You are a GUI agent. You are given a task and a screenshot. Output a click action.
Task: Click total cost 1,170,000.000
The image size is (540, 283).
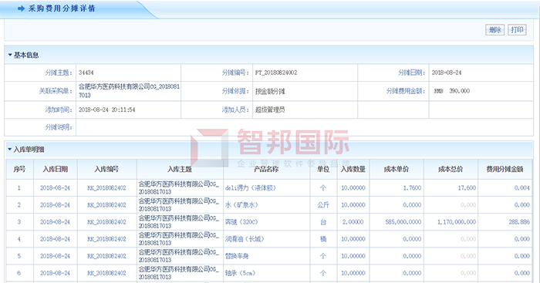[x=457, y=222]
